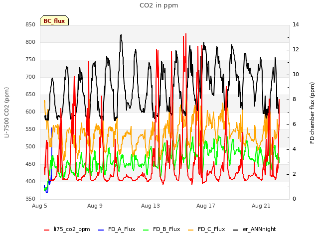This screenshot has height=239, width=319.
Task: Click the 6 right-axis tick label
Action: (x=295, y=124)
